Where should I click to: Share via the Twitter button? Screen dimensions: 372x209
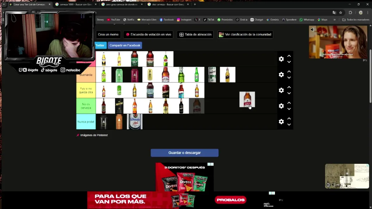click(x=101, y=46)
